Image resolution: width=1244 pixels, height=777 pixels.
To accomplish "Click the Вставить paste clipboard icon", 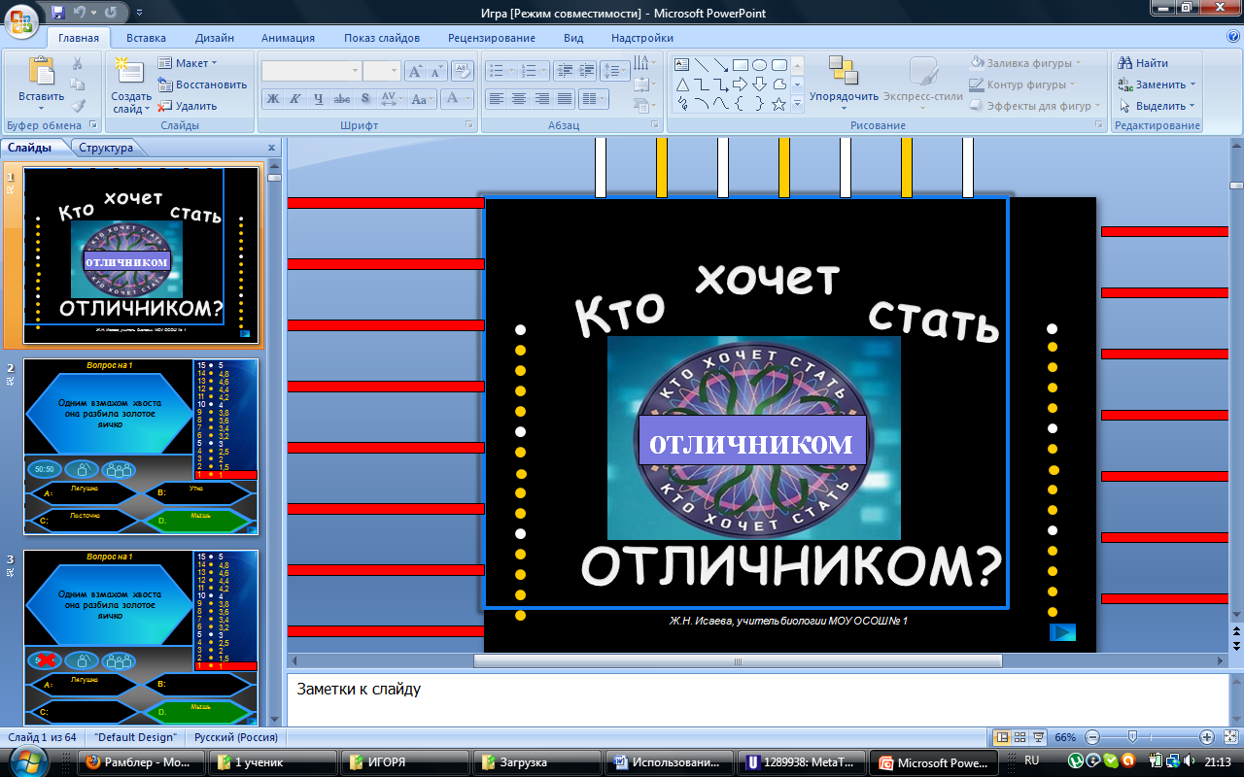I will point(41,70).
